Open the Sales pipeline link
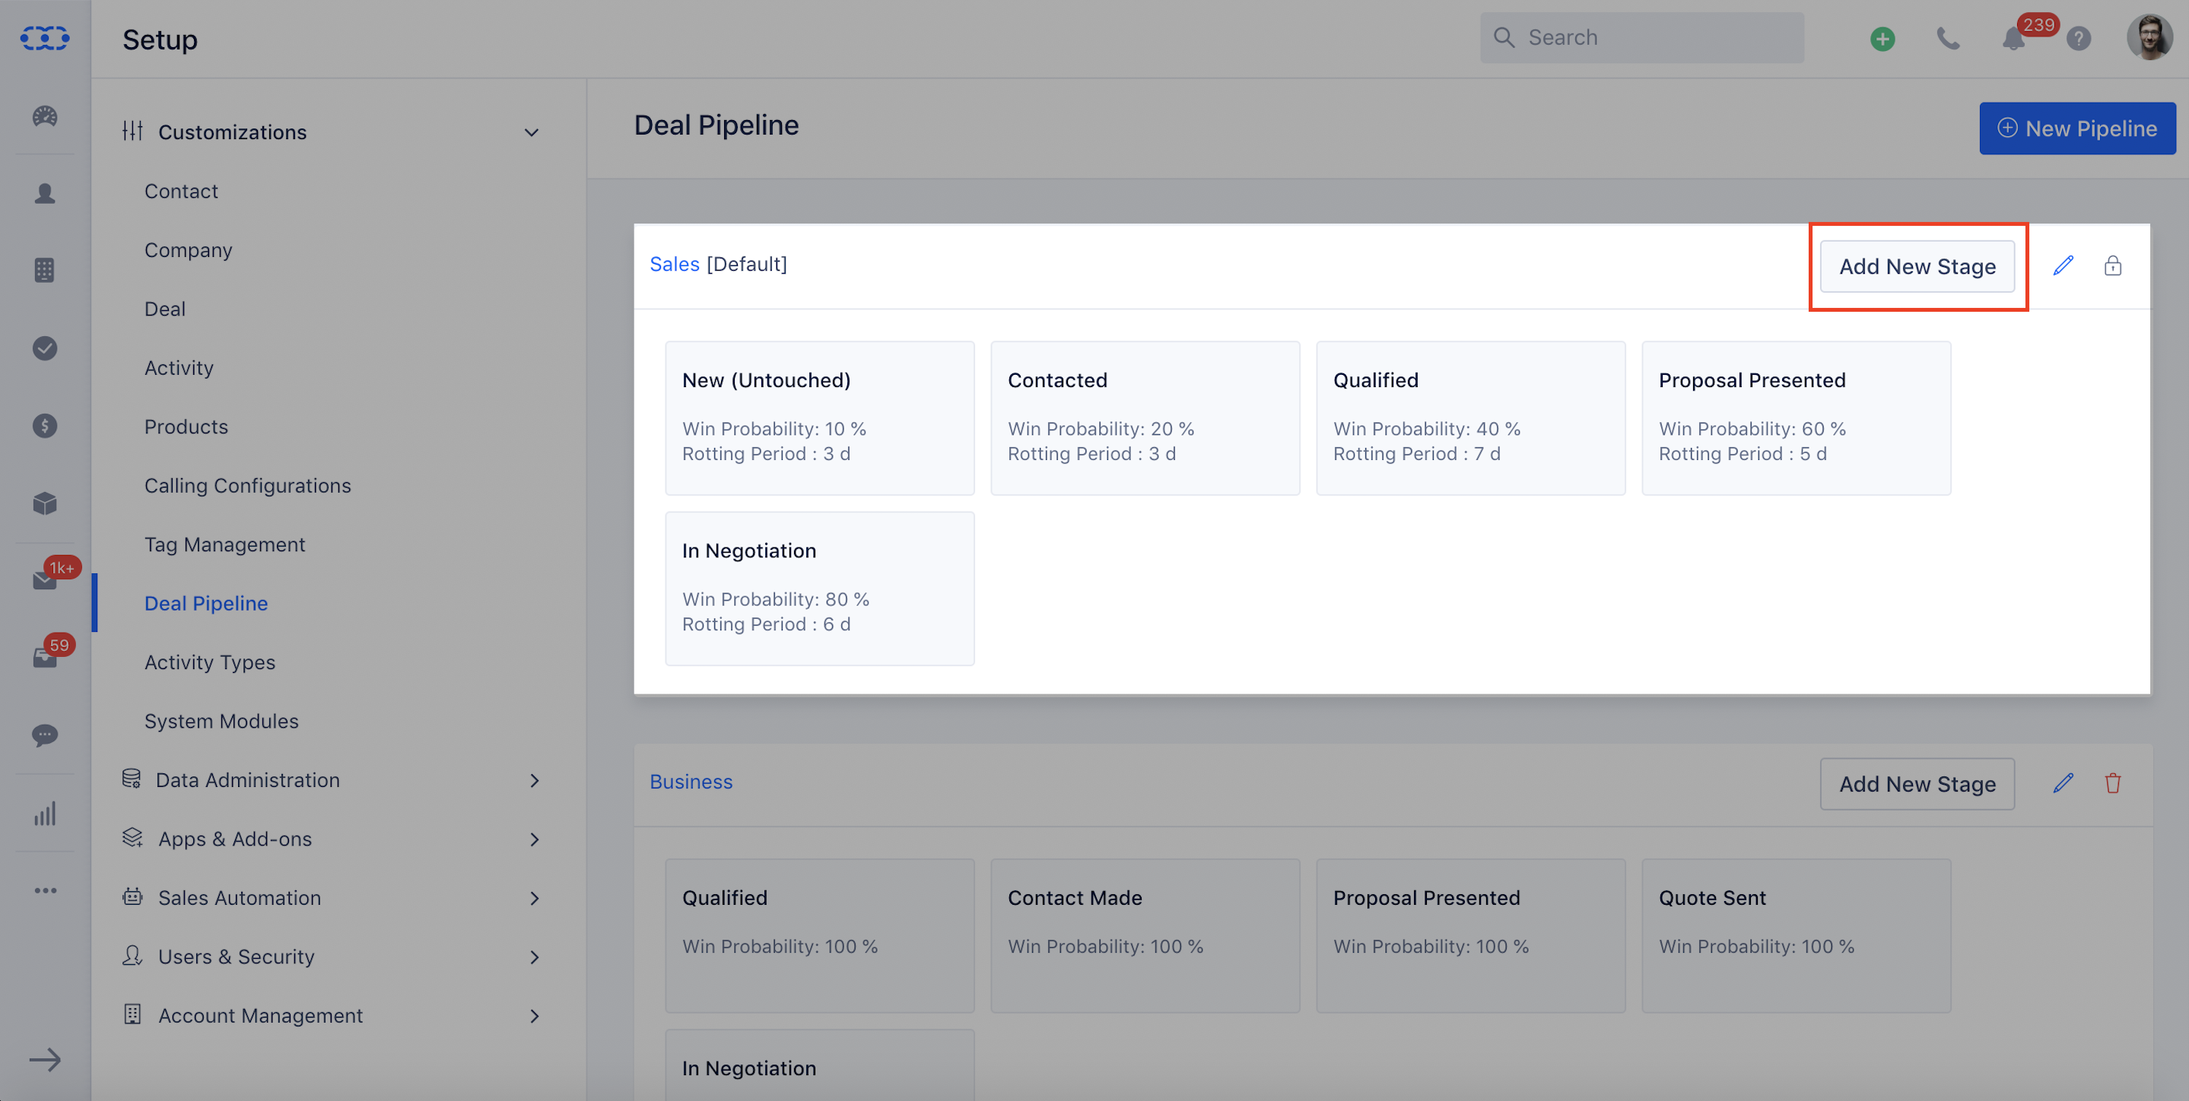The width and height of the screenshot is (2189, 1101). tap(675, 264)
